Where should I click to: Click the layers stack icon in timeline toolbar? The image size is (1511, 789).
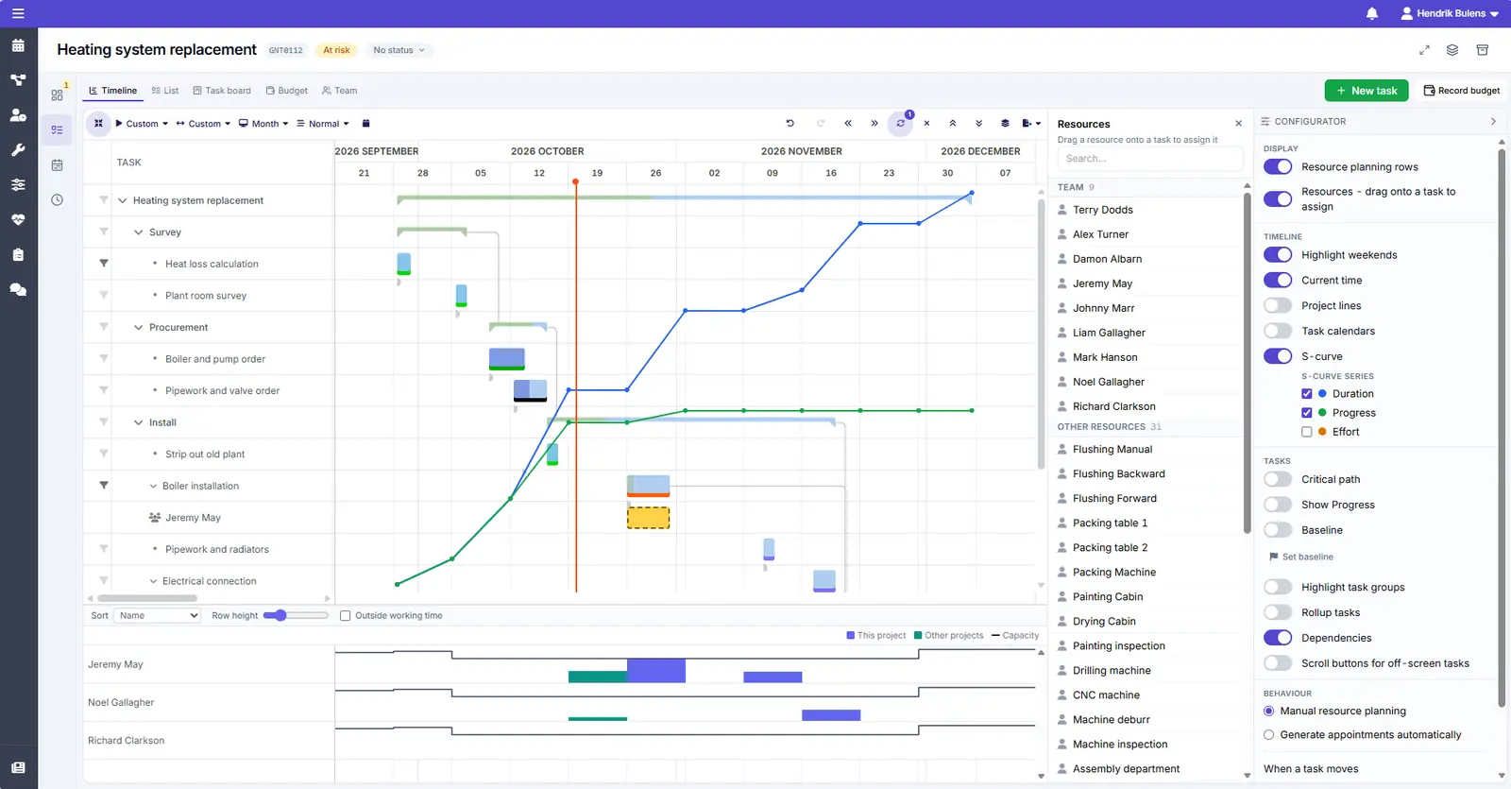pyautogui.click(x=1005, y=123)
